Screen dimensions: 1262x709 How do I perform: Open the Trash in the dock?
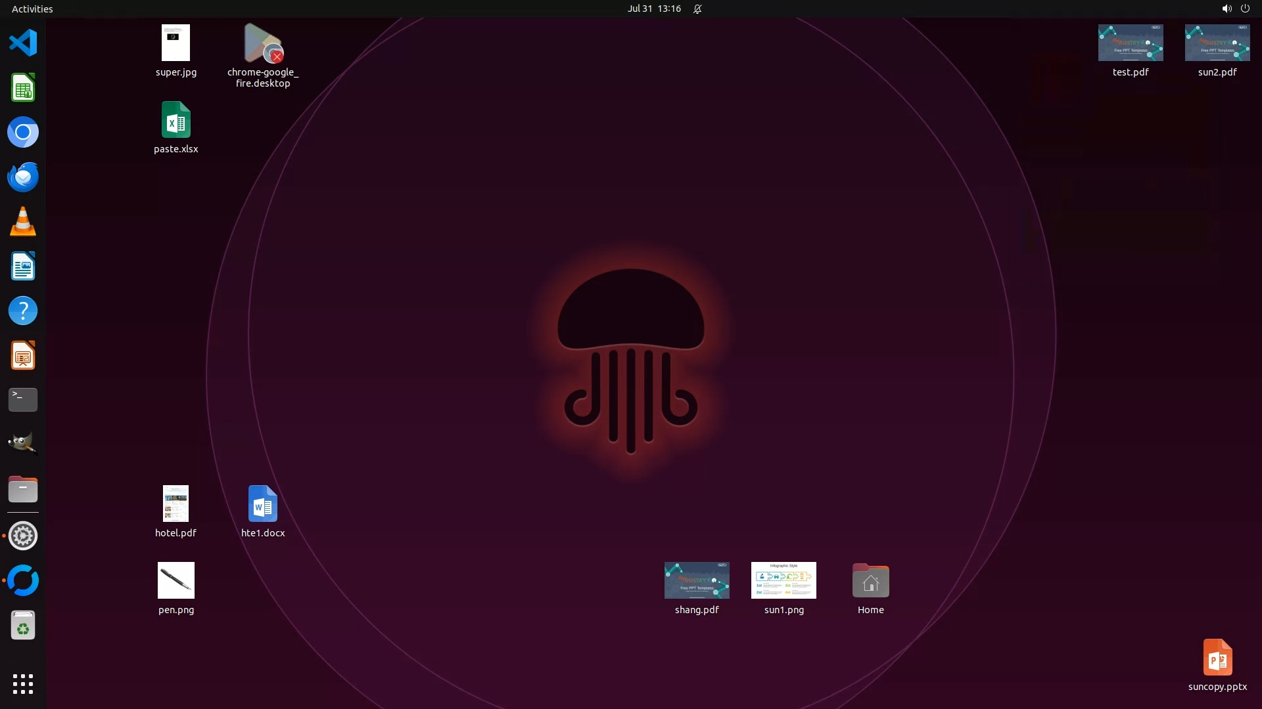tap(23, 626)
